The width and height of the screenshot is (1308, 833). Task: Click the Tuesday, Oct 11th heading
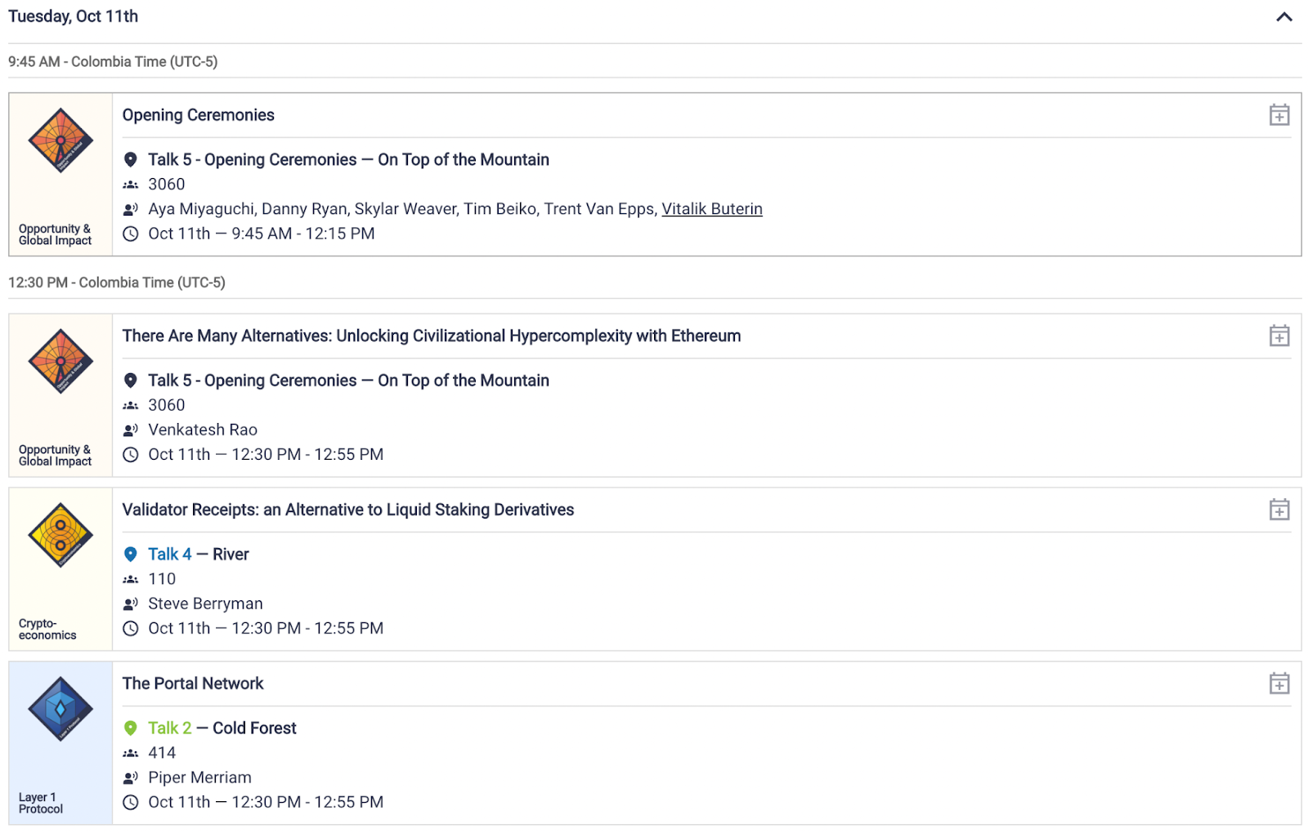(x=74, y=16)
